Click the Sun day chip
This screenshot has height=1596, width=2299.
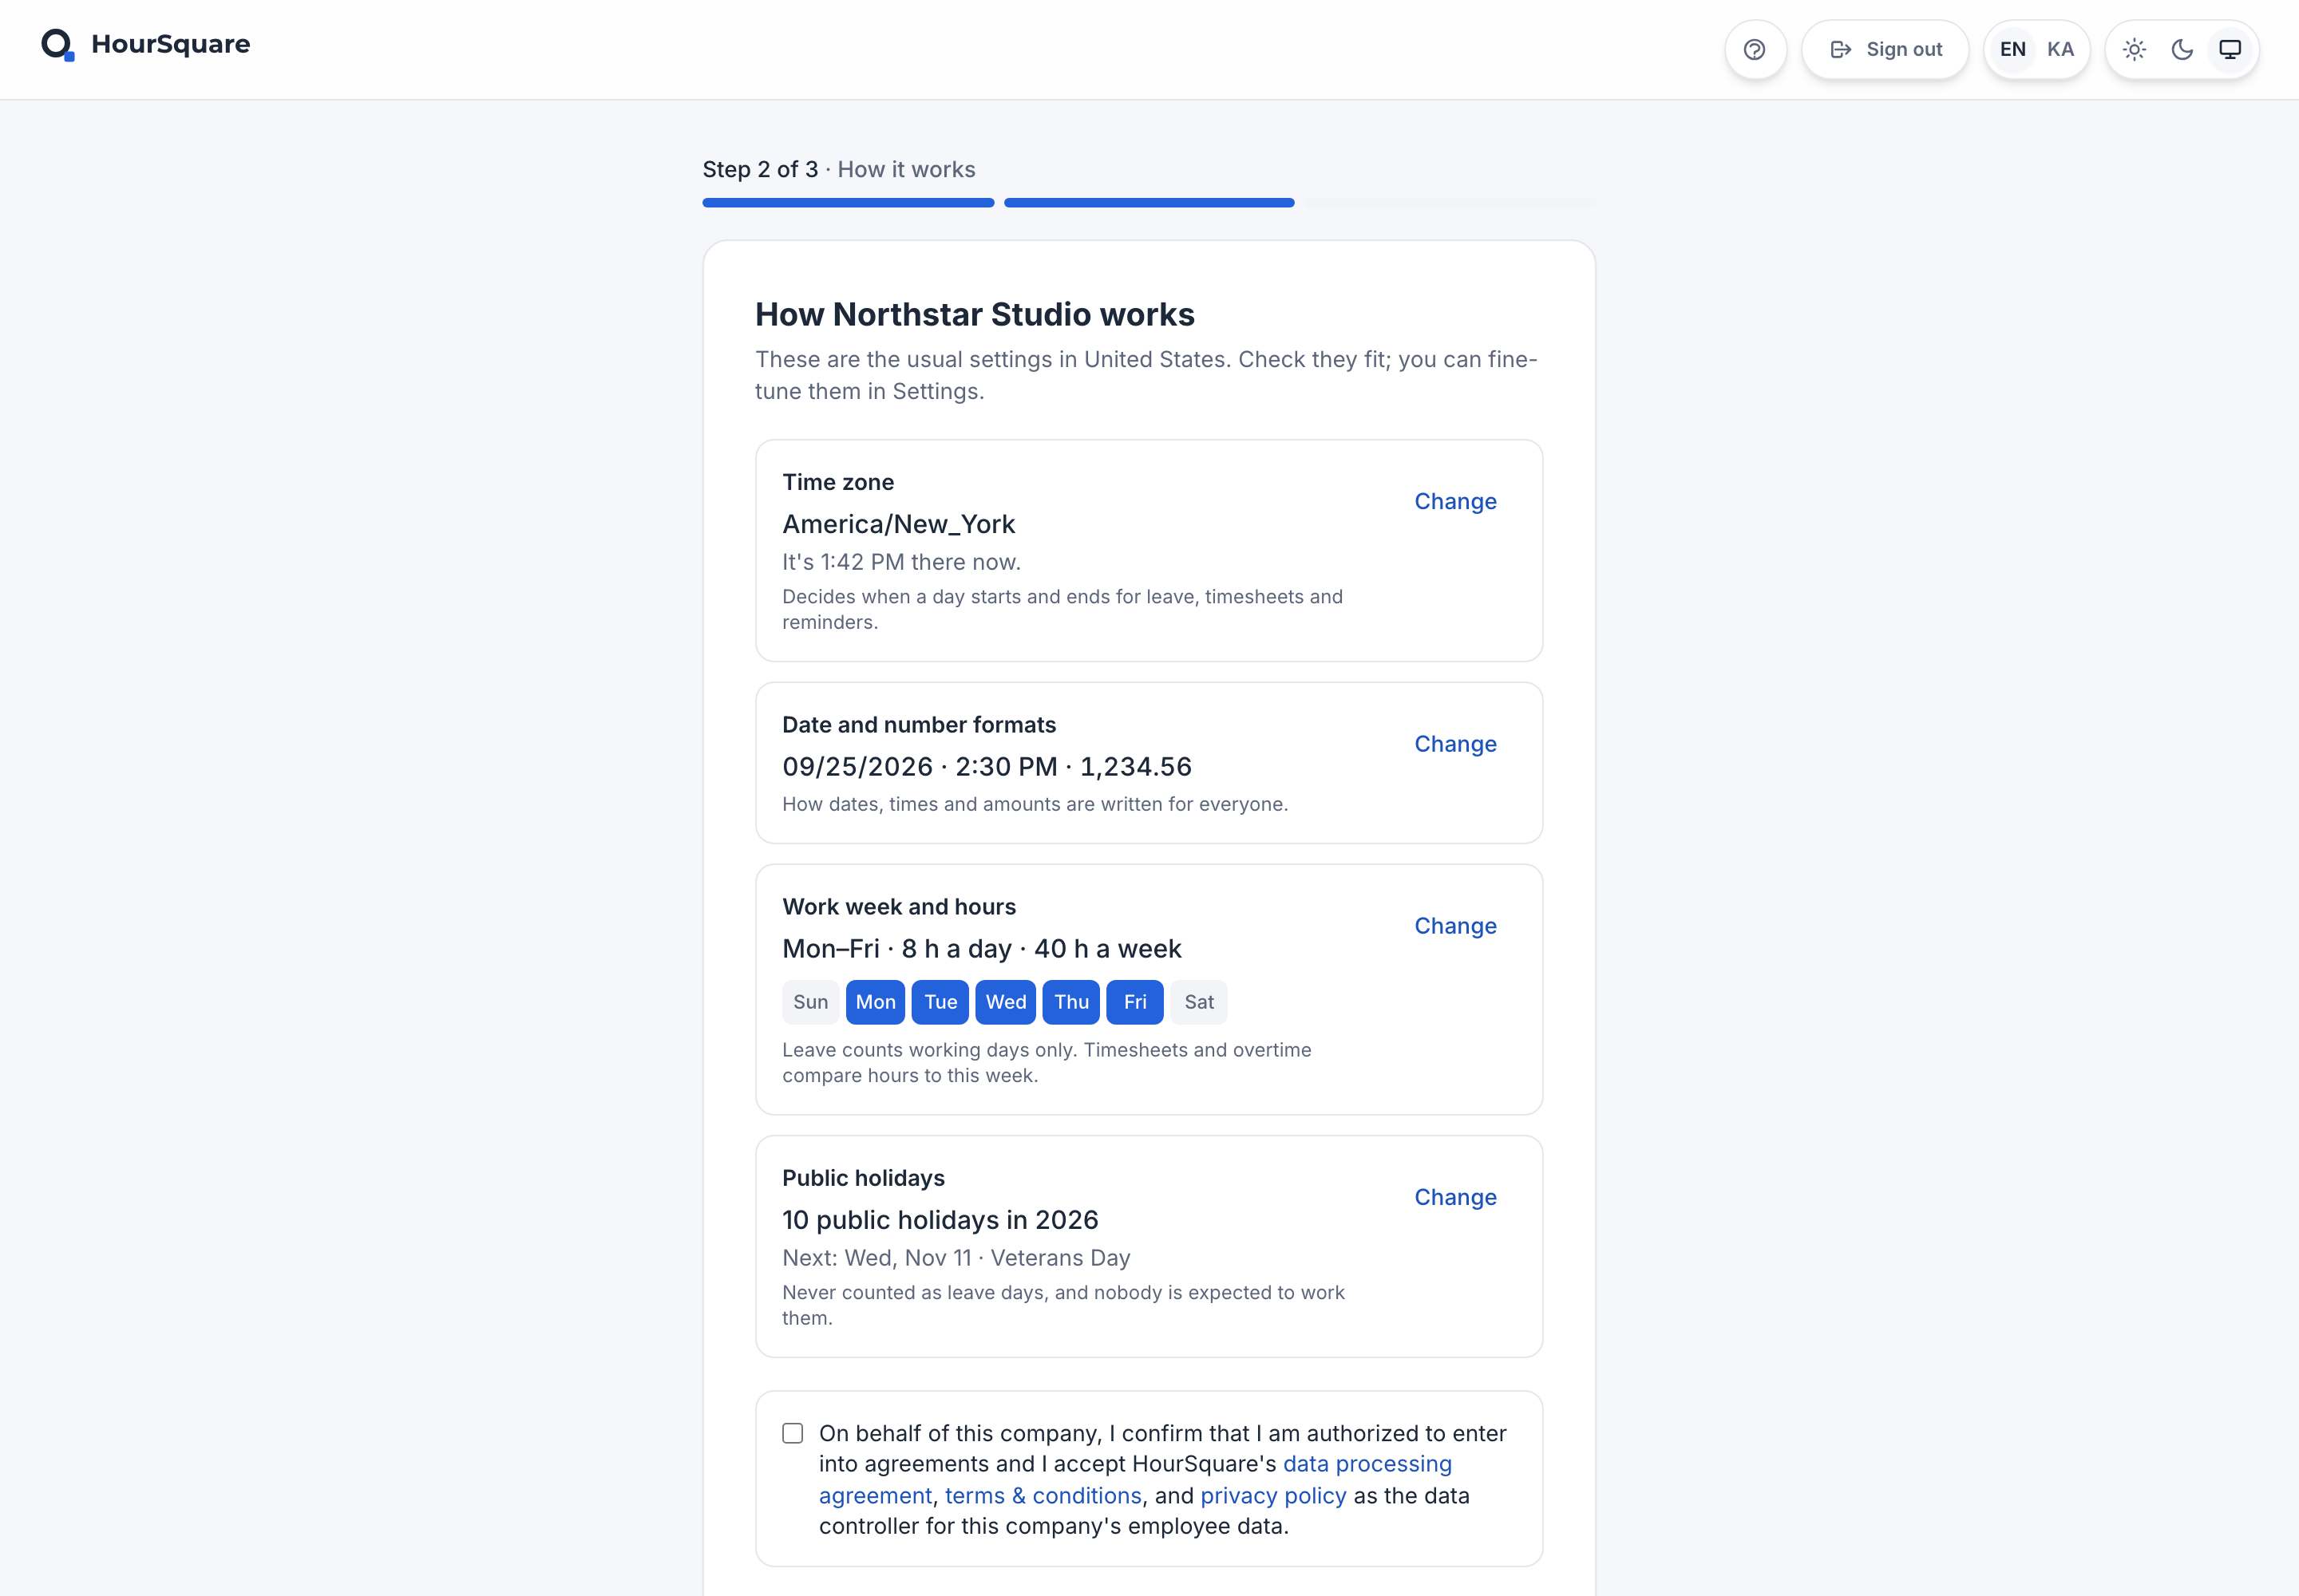pos(810,1002)
